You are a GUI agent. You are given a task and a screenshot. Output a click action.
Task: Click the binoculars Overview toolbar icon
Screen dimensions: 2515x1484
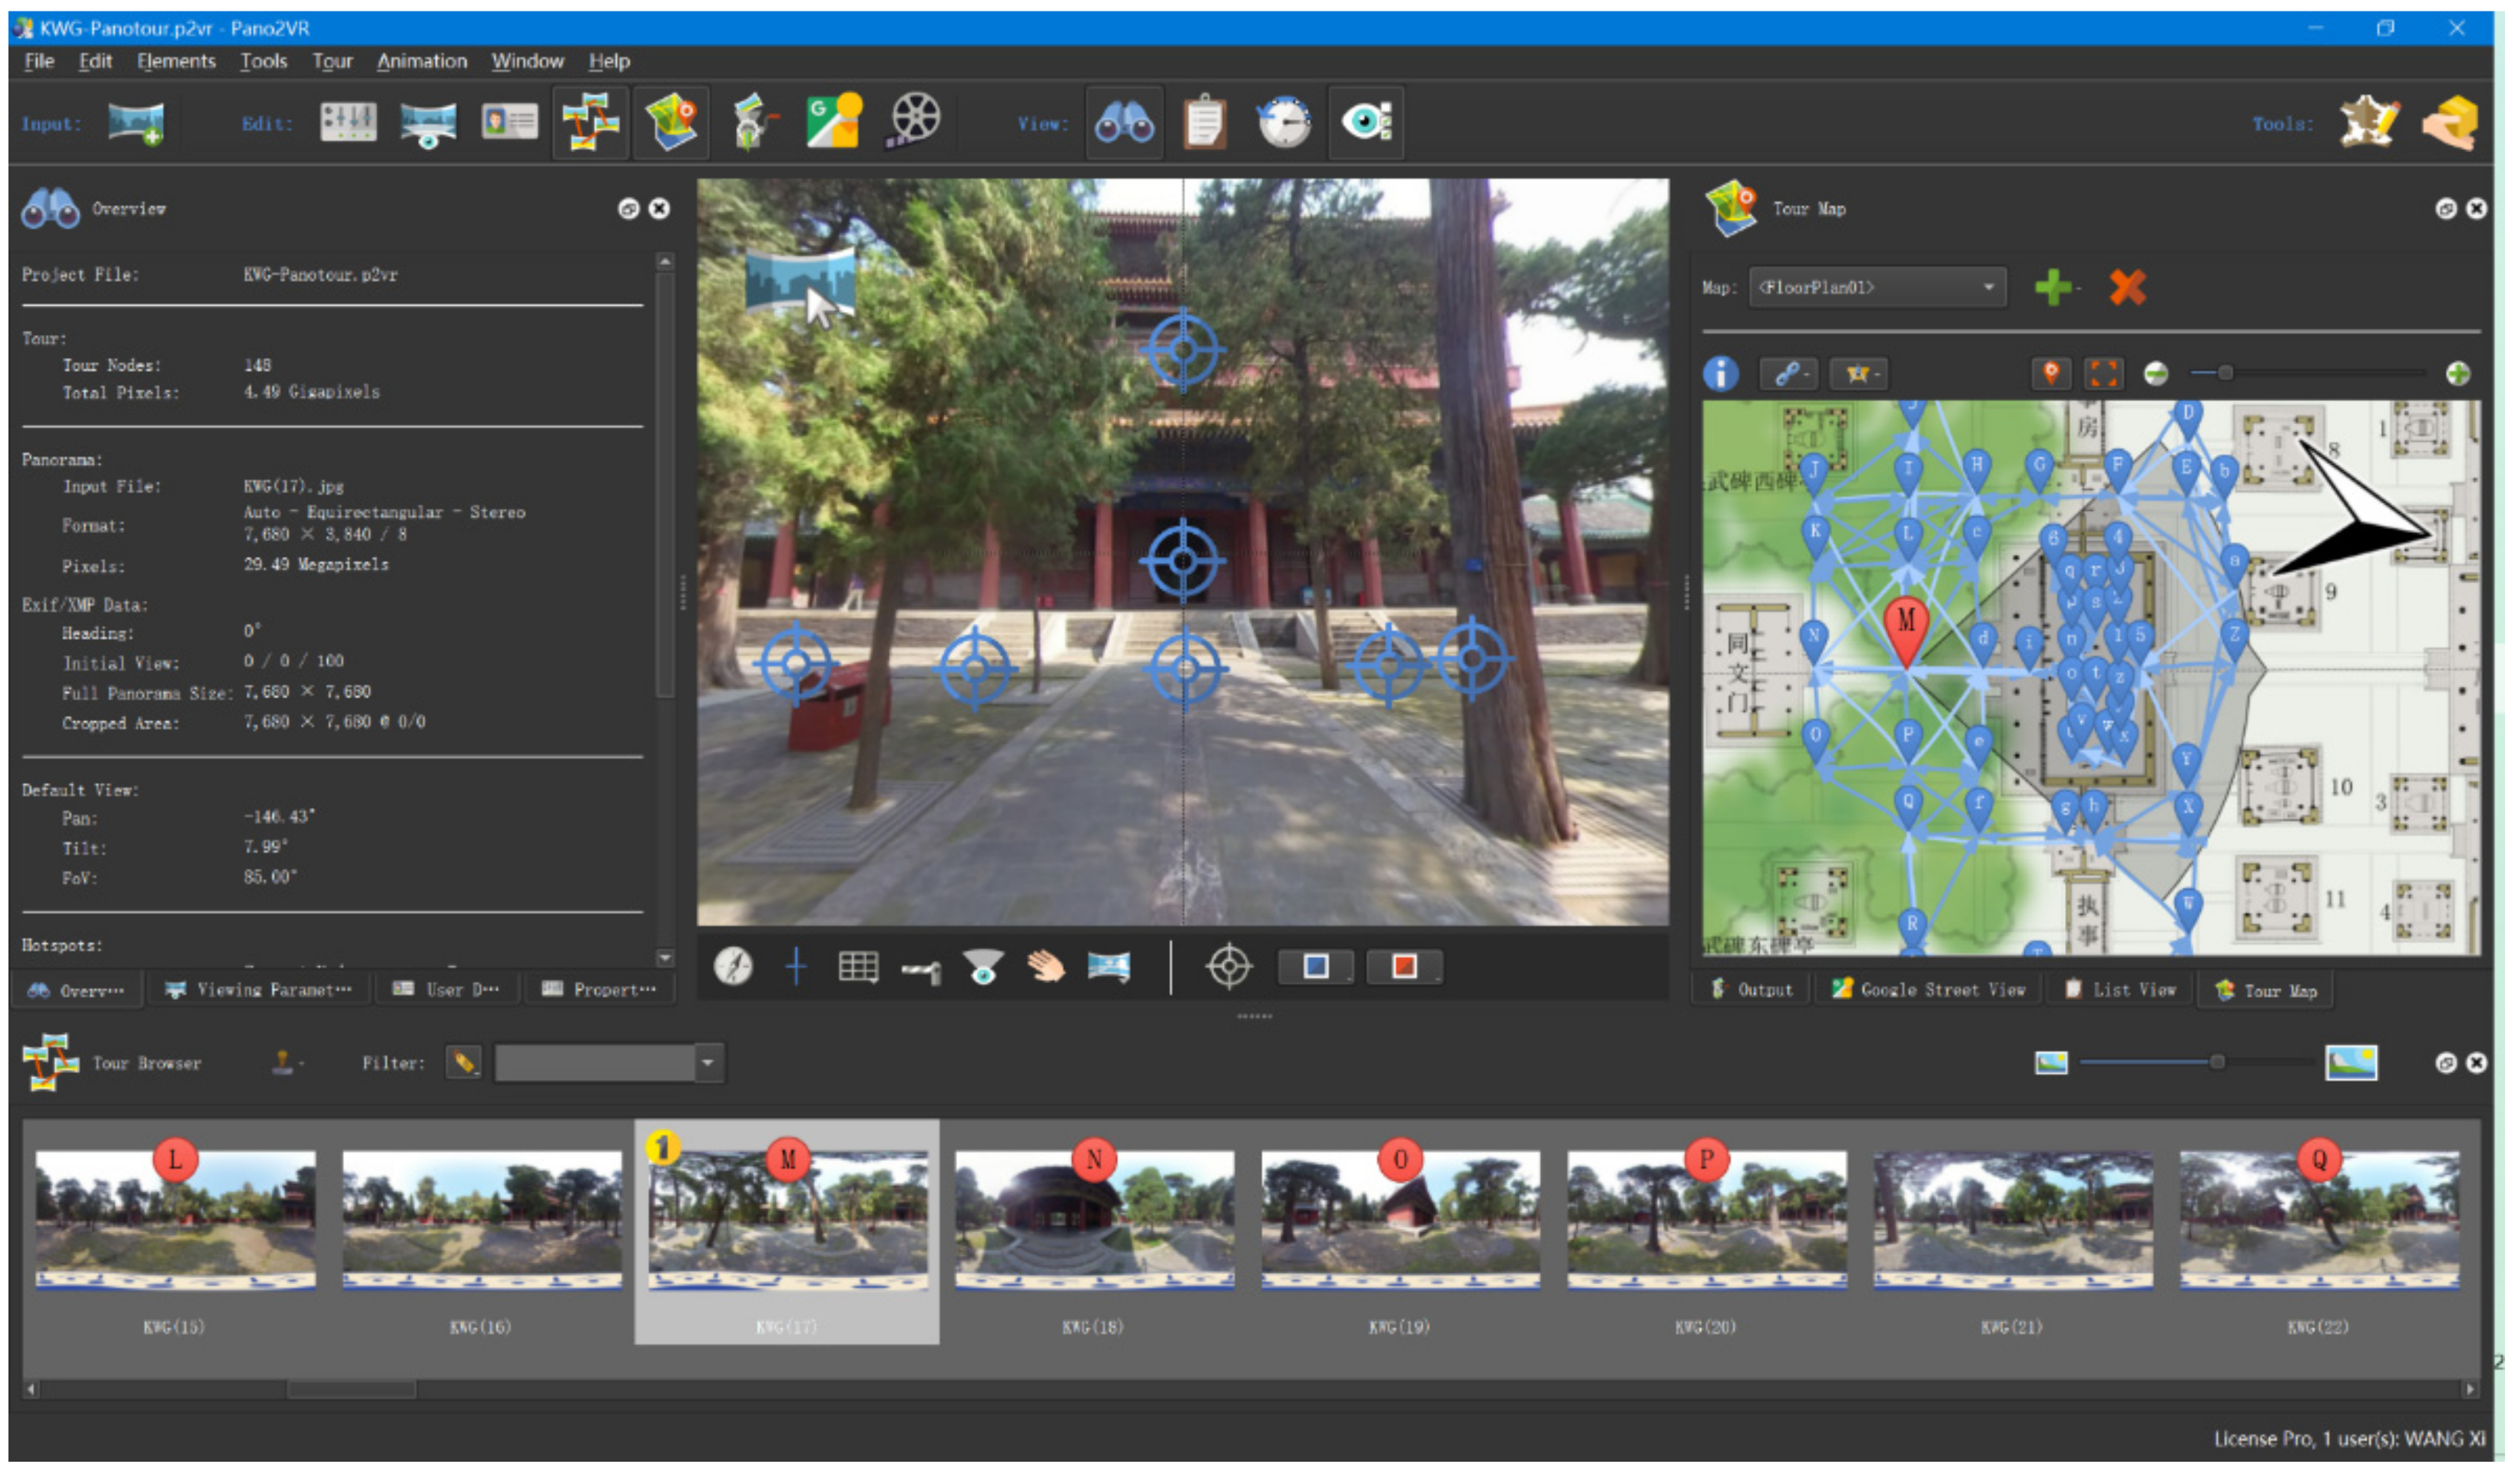click(x=1125, y=122)
